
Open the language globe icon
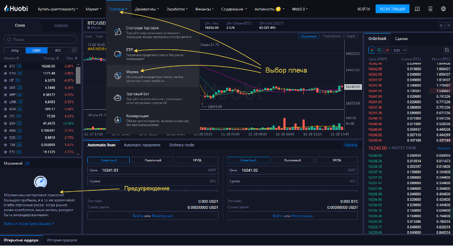(x=442, y=9)
